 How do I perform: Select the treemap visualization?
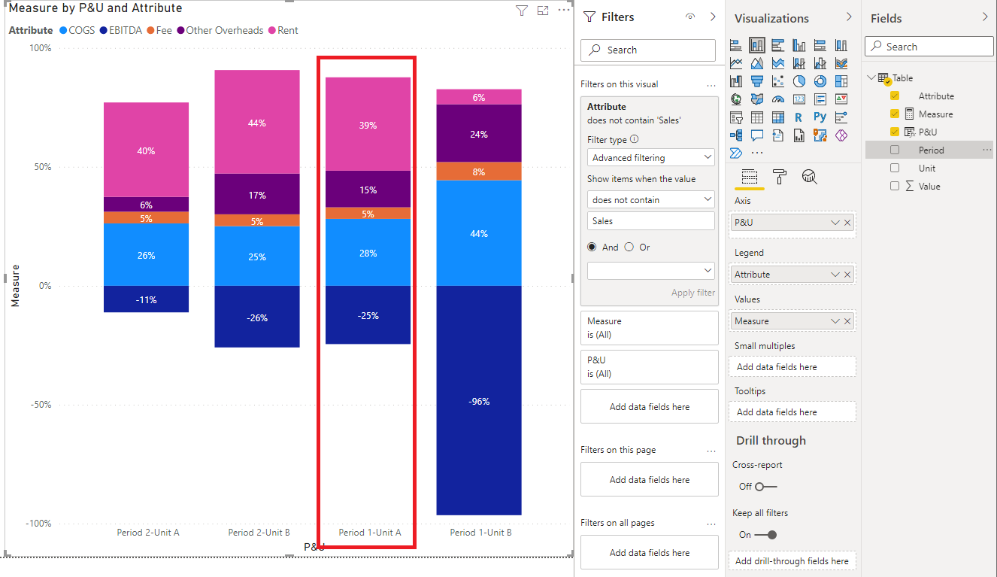(x=841, y=81)
